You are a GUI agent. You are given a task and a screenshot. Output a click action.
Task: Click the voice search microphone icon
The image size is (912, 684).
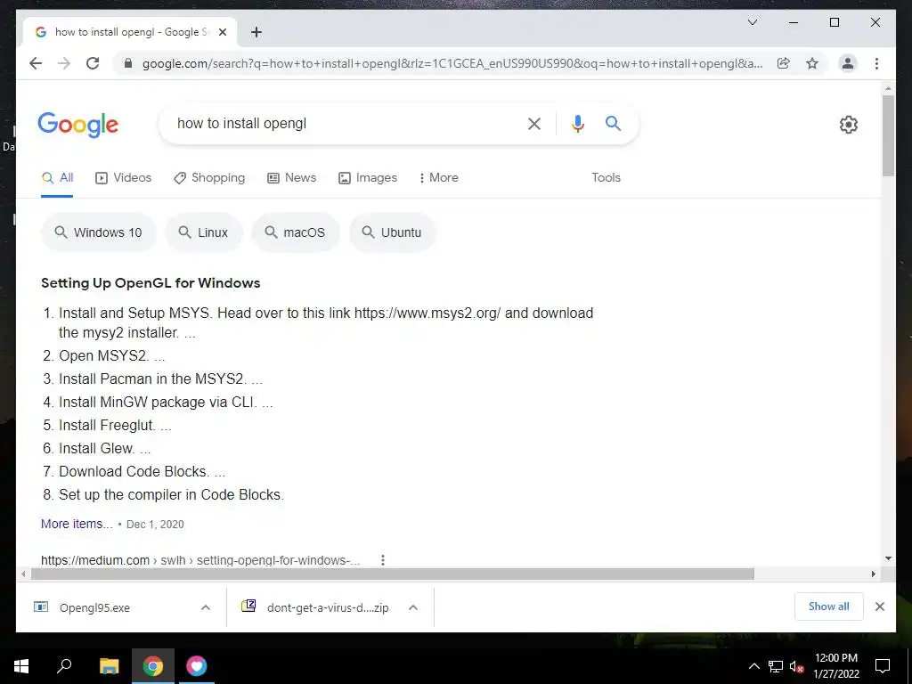(577, 123)
